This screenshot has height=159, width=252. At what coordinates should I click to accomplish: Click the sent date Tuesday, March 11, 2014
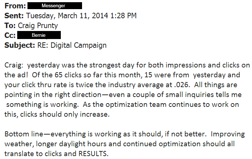(67, 16)
